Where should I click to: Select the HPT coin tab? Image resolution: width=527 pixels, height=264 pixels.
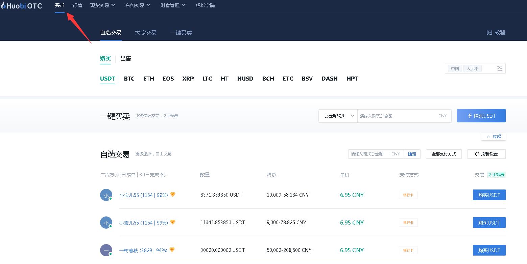[x=352, y=79]
